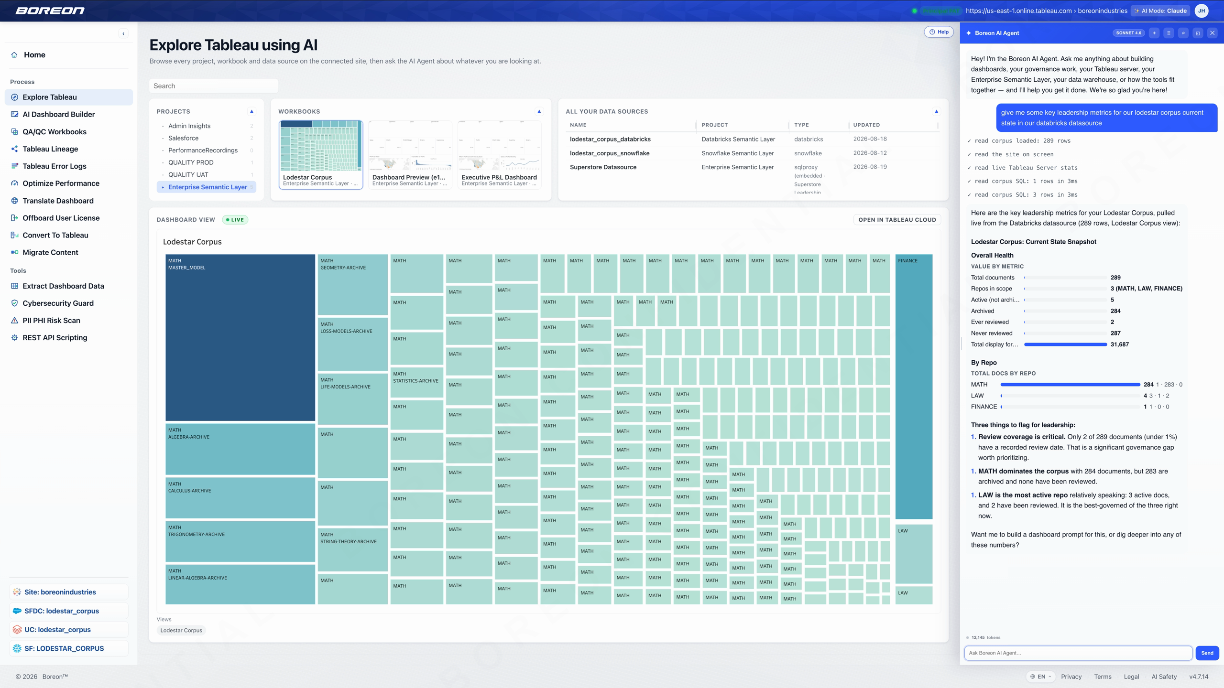Select the lodestar_corpus_snowflake data source row

tap(753, 153)
